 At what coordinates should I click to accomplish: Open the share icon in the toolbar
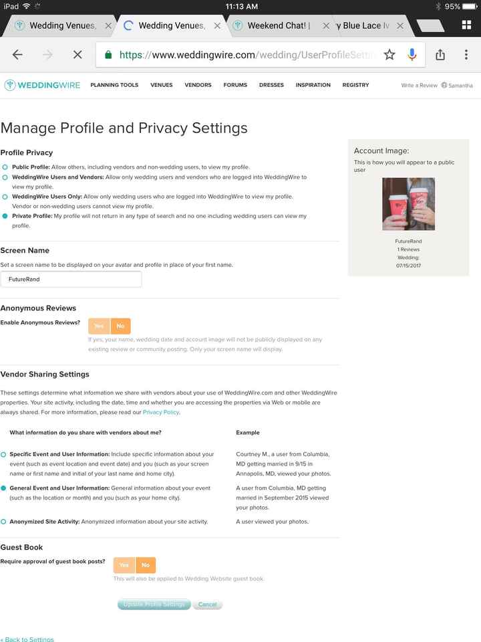(440, 55)
